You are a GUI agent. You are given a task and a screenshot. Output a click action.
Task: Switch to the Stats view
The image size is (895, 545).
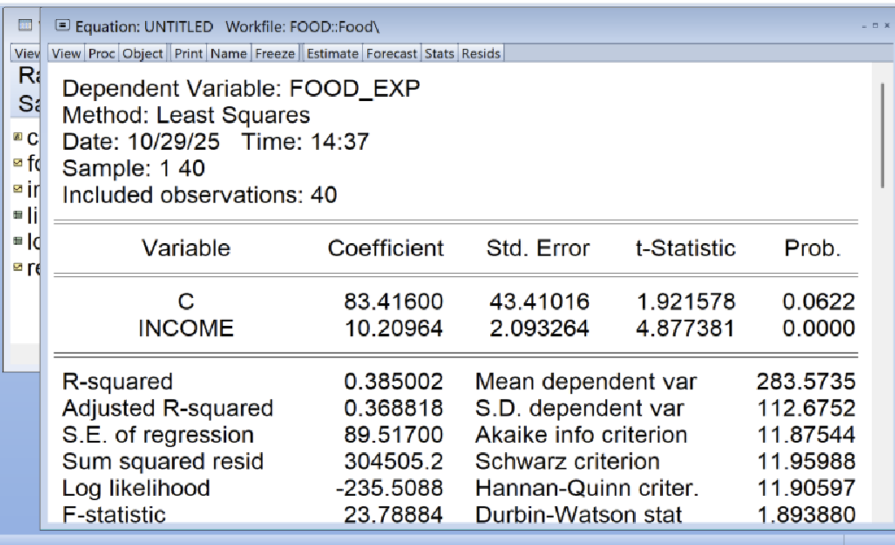[x=439, y=54]
